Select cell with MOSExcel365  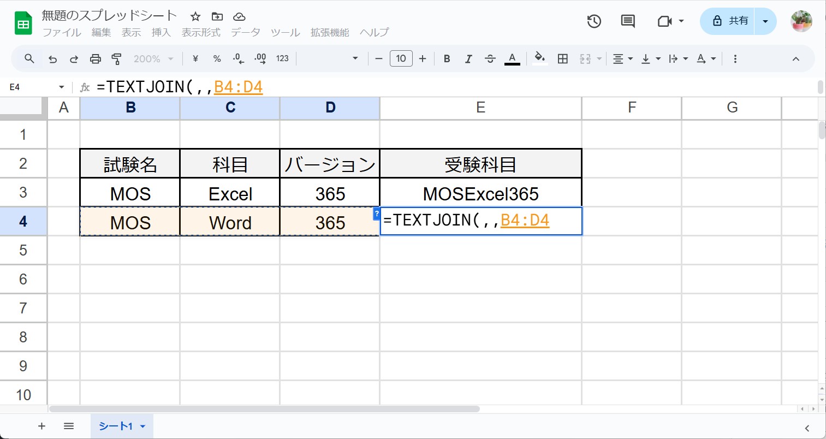click(480, 193)
